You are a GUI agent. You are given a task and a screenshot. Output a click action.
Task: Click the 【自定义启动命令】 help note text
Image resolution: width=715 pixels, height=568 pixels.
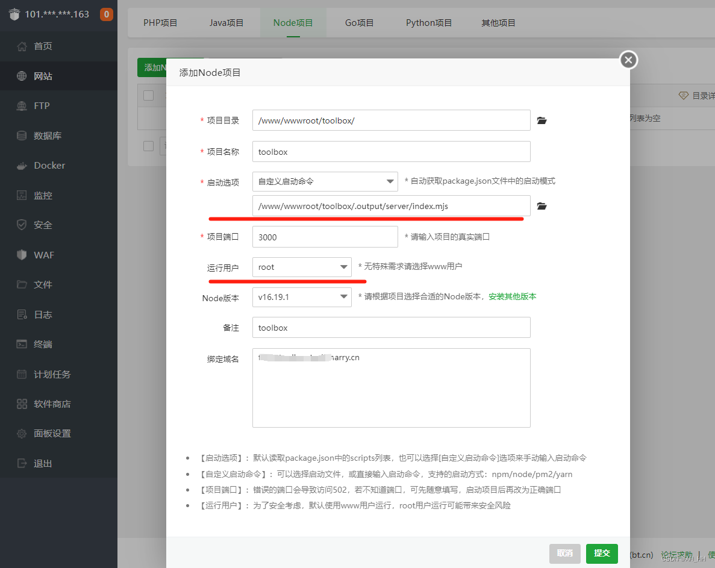click(386, 474)
